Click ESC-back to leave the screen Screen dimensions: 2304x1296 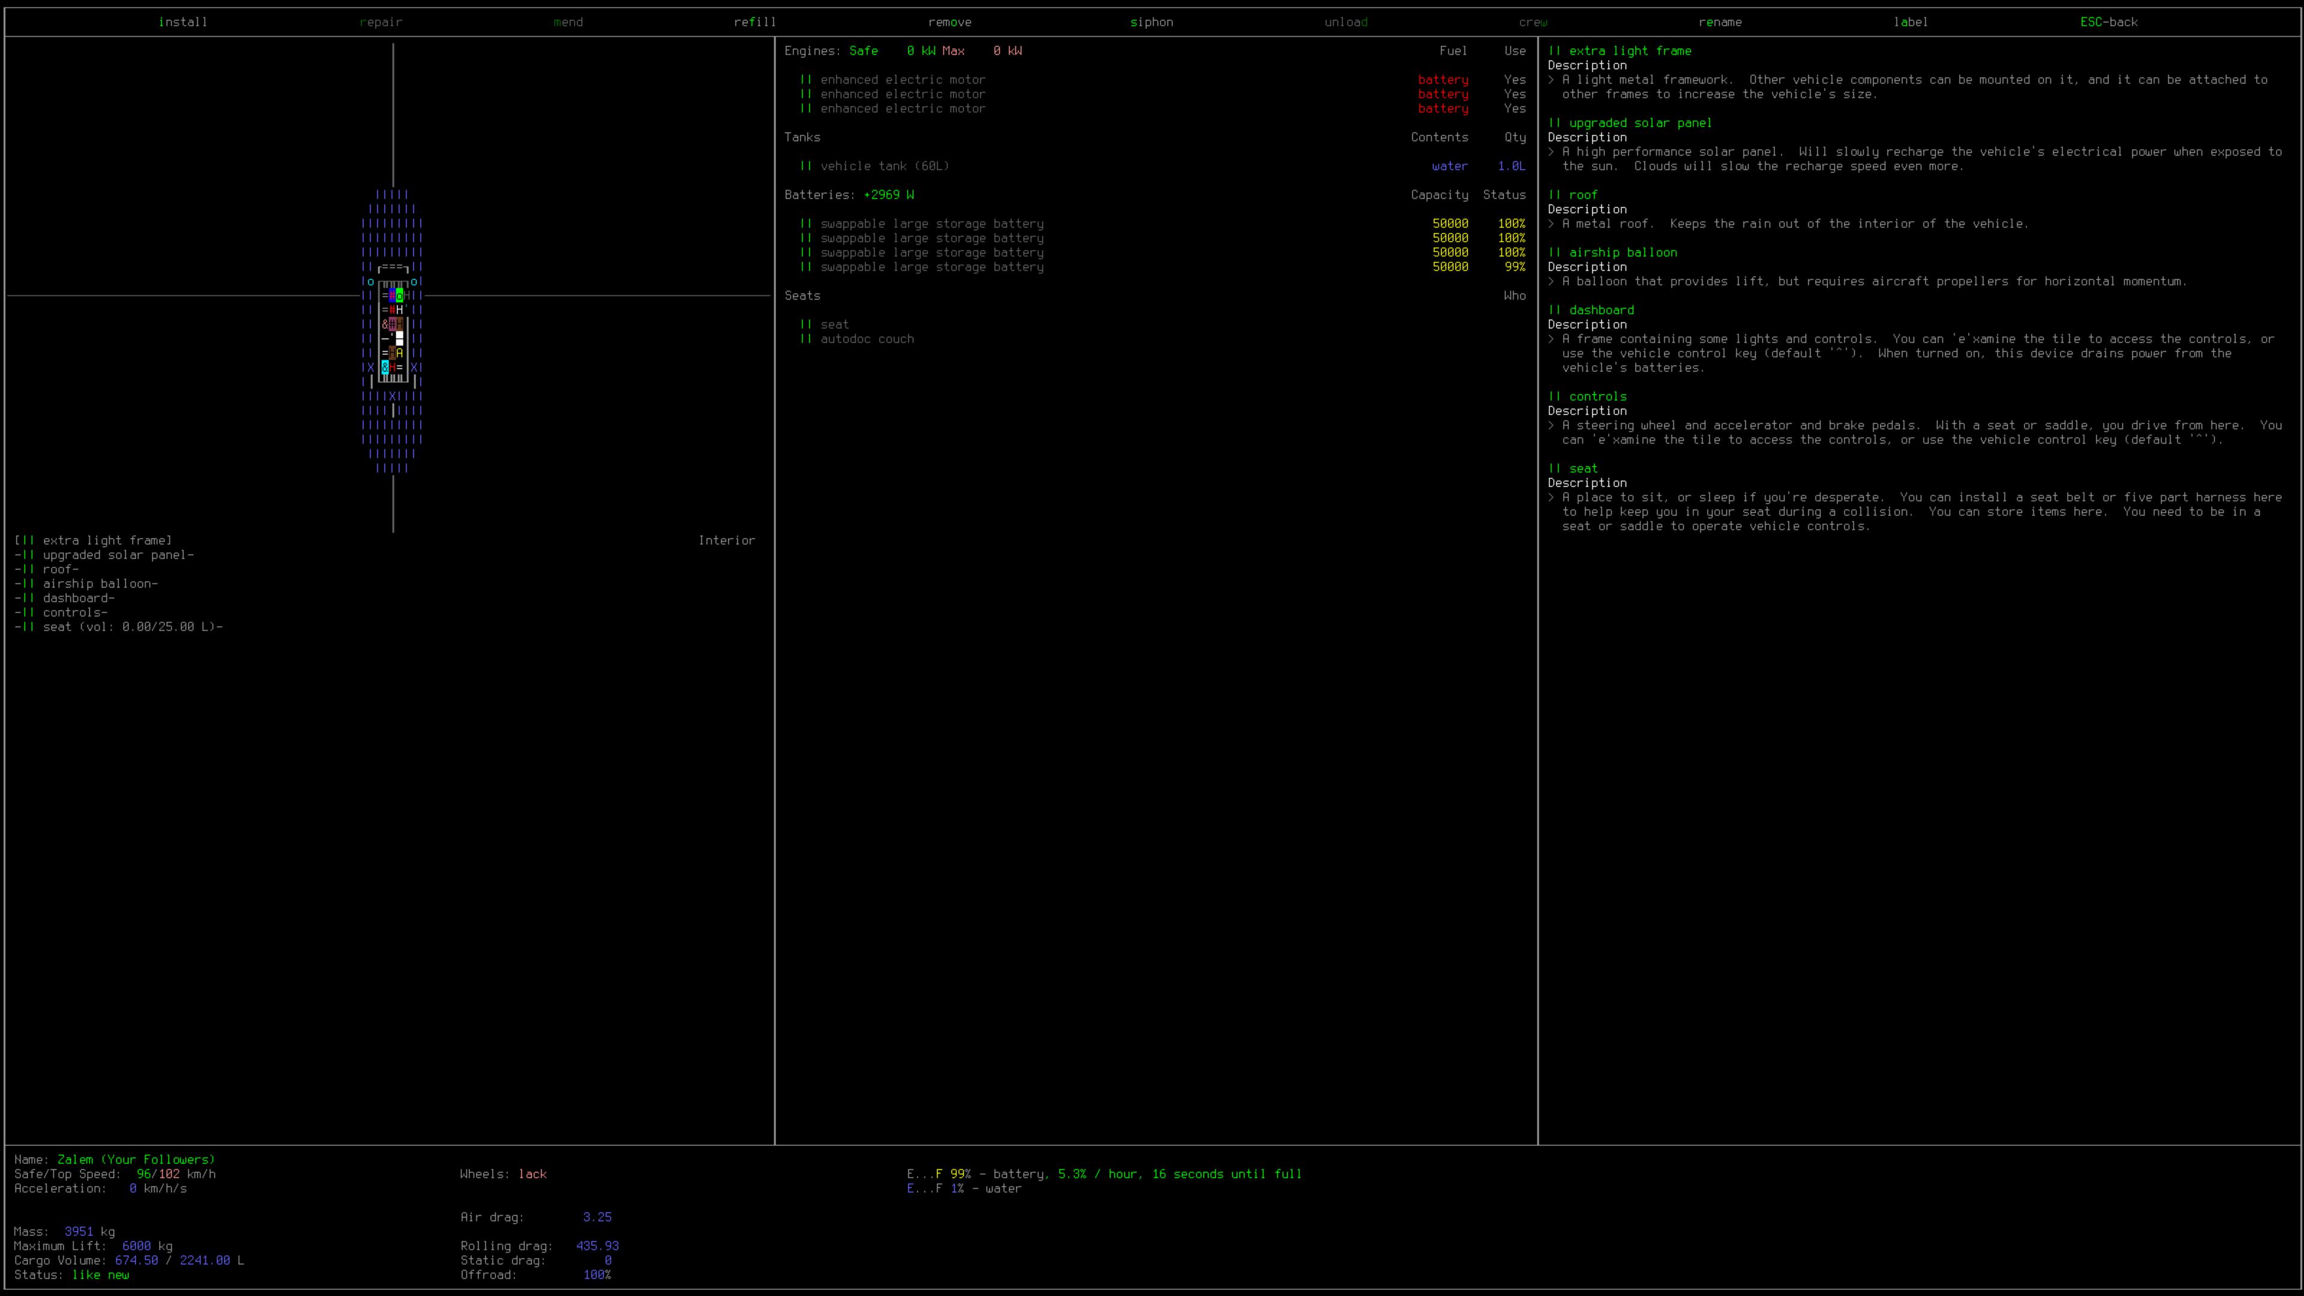point(2108,22)
